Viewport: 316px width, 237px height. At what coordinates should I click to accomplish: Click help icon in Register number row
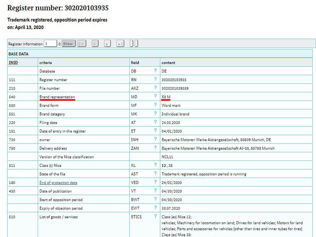click(155, 79)
